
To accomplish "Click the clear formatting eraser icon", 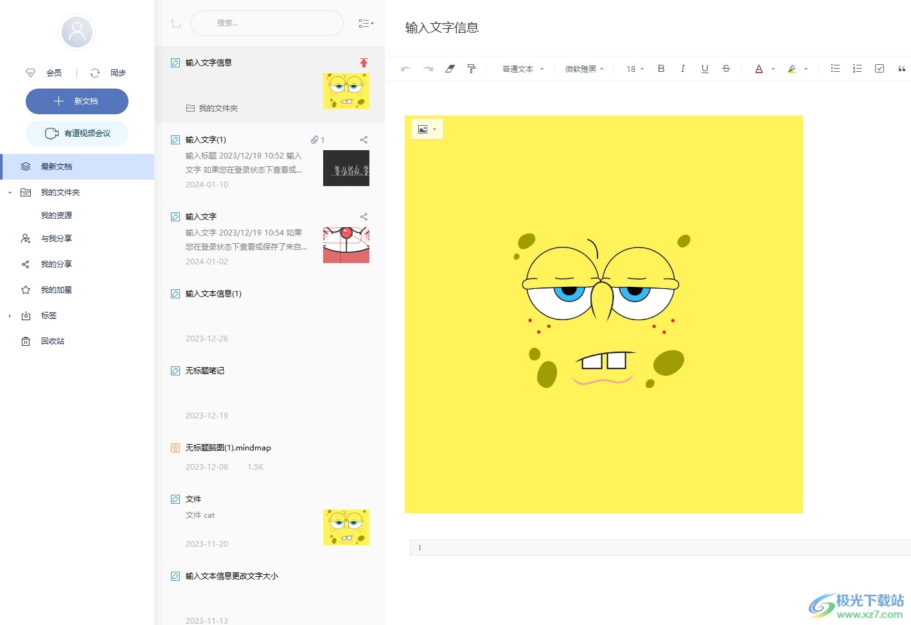I will pyautogui.click(x=450, y=69).
